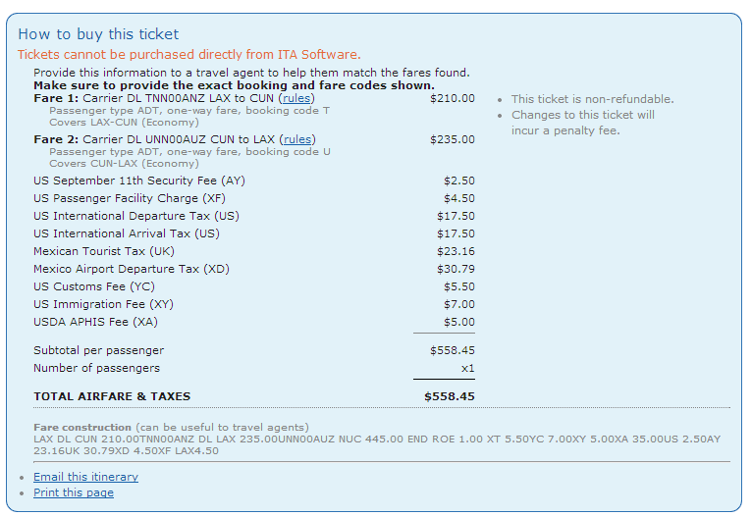The width and height of the screenshot is (752, 517).
Task: Click the Subtotal per passenger amount
Action: pyautogui.click(x=453, y=350)
